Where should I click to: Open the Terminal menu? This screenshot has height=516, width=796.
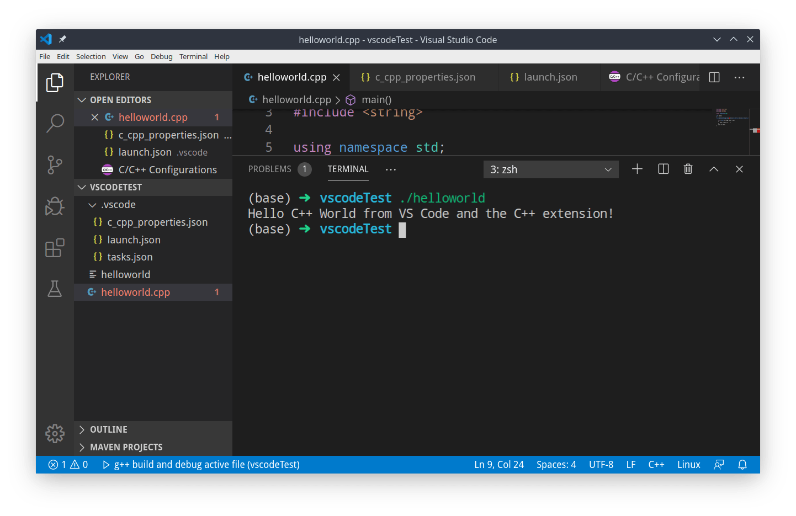(193, 56)
